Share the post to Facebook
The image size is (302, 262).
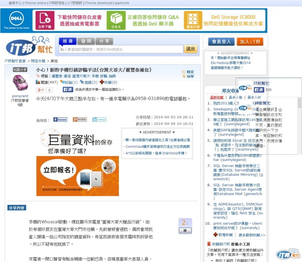coord(60,120)
